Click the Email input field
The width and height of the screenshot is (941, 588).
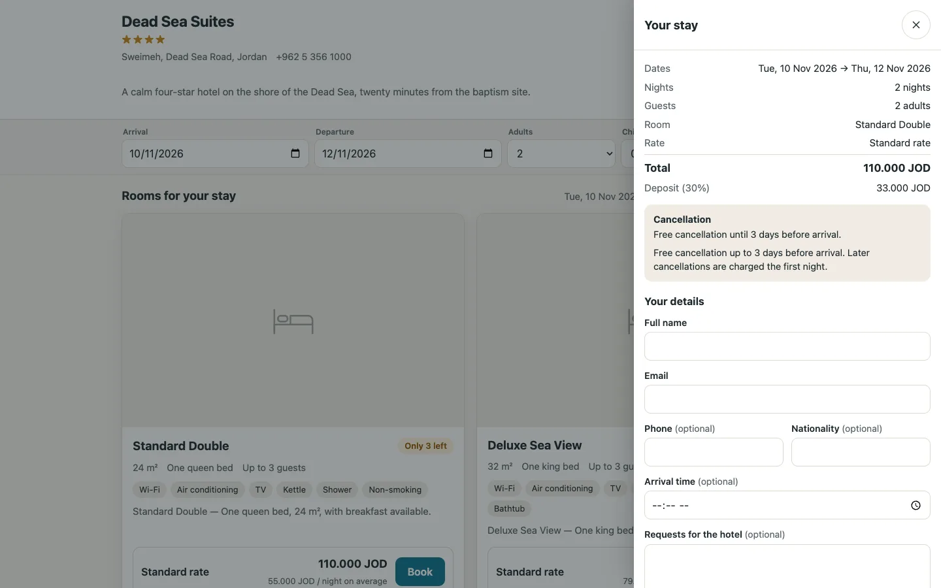[x=787, y=399]
